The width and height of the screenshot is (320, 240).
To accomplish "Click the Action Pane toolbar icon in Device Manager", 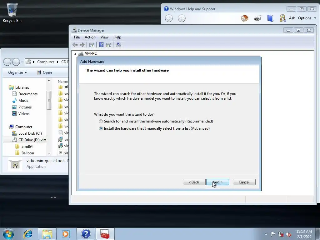I will click(109, 45).
